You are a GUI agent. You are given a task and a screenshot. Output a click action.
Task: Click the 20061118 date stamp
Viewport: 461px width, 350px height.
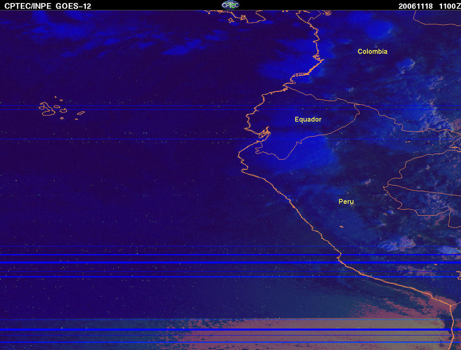416,6
